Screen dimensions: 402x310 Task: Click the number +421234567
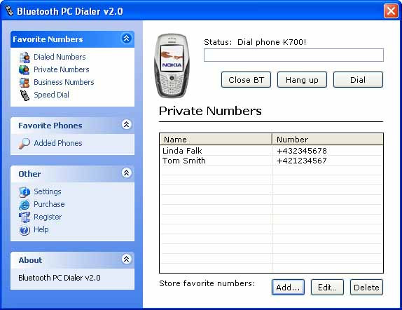click(302, 161)
